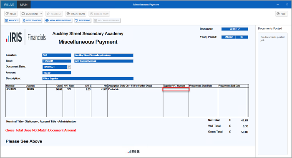The image size is (292, 158).
Task: Click Post To Hold
Action: pos(32,20)
